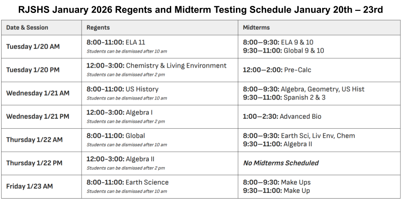The height and width of the screenshot is (199, 402).
Task: Click the ELA 11 Regents entry
Action: pyautogui.click(x=116, y=42)
